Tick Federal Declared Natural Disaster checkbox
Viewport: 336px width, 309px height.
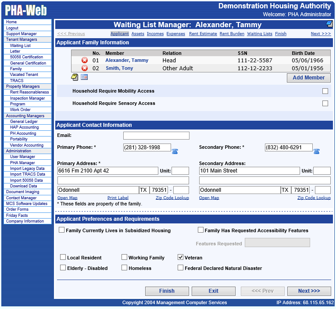click(x=180, y=268)
